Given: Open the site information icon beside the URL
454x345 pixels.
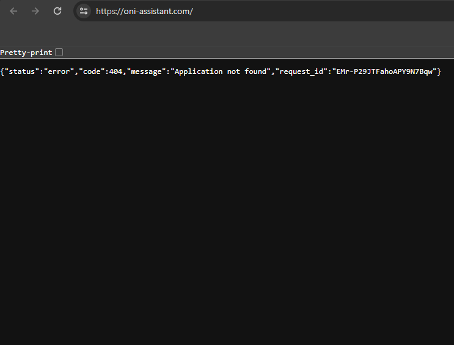Looking at the screenshot, I should click(84, 11).
